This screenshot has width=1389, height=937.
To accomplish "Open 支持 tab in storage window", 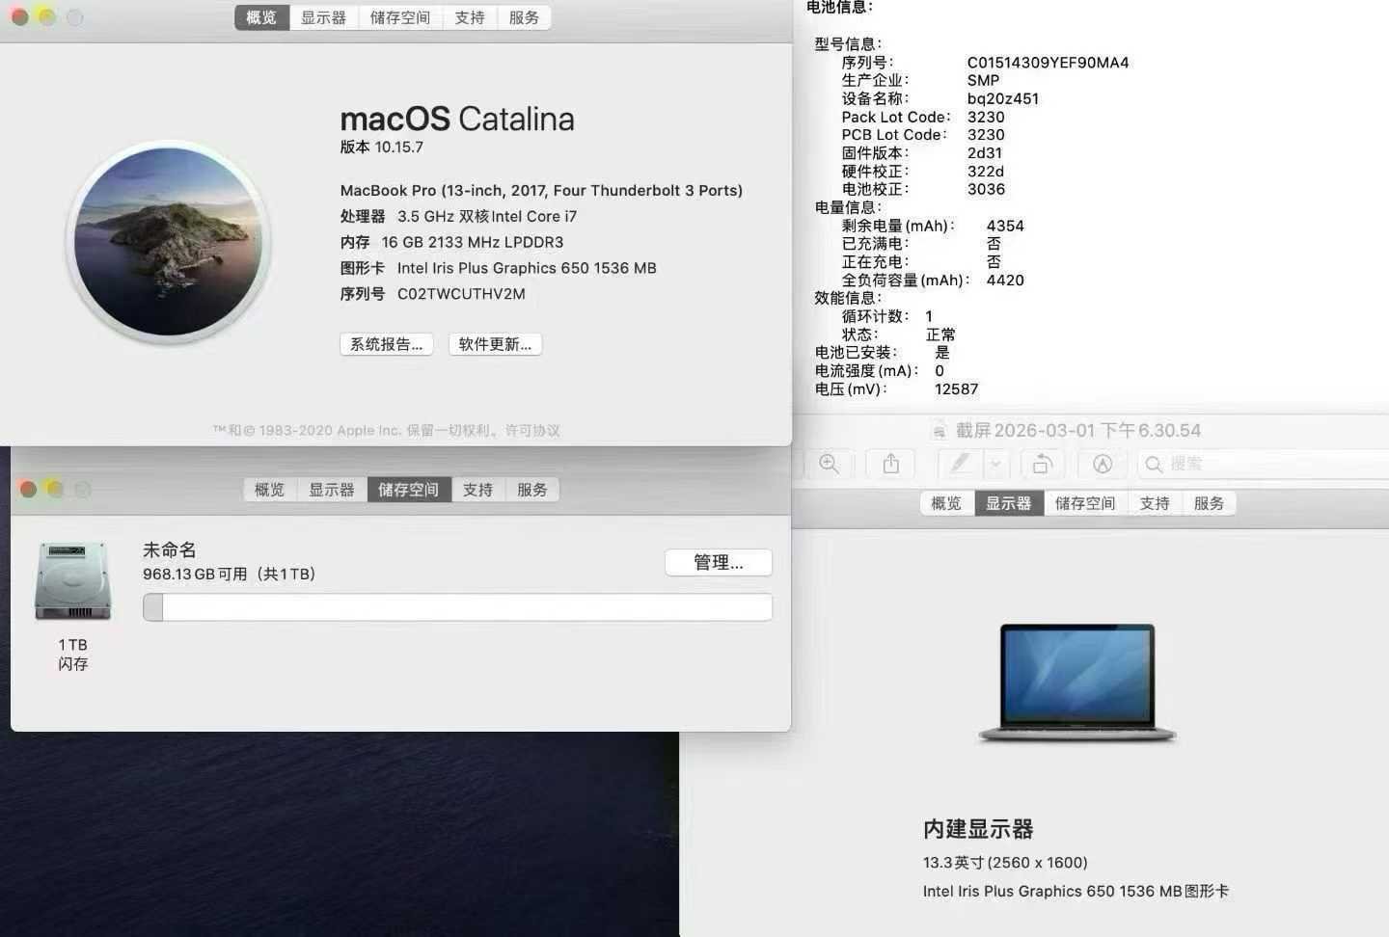I will [477, 490].
